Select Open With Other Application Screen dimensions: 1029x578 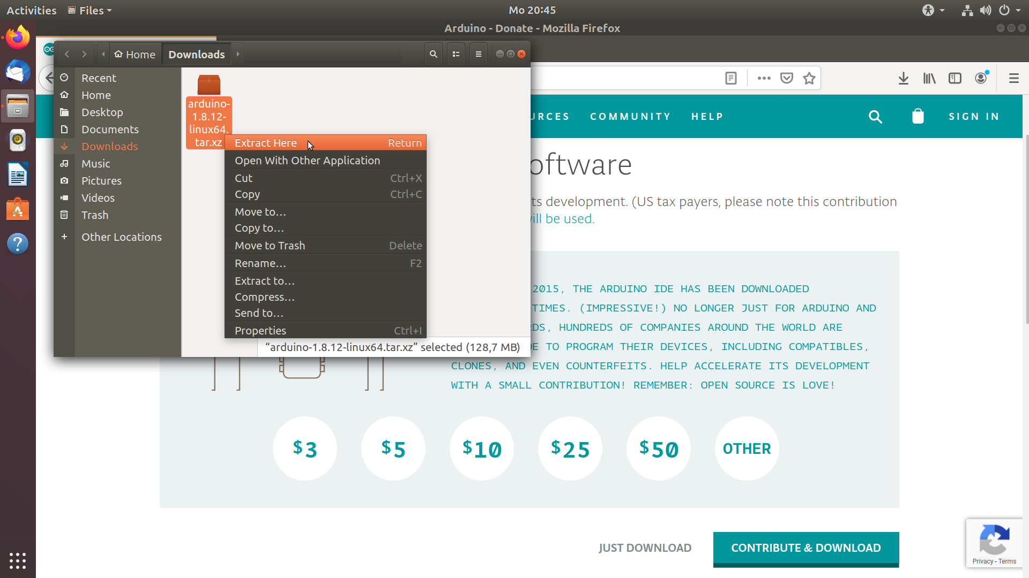tap(326, 161)
